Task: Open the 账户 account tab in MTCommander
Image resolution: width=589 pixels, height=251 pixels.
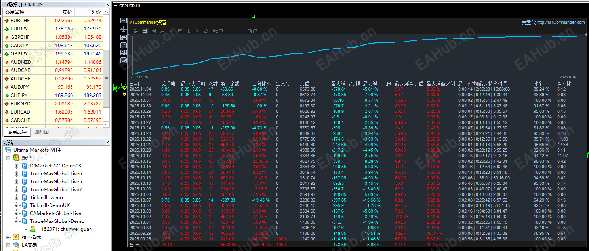Action: pos(218,31)
